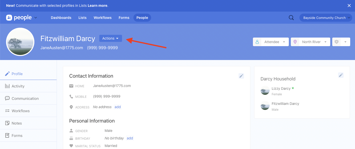Open the Activity sidebar section

pyautogui.click(x=18, y=86)
